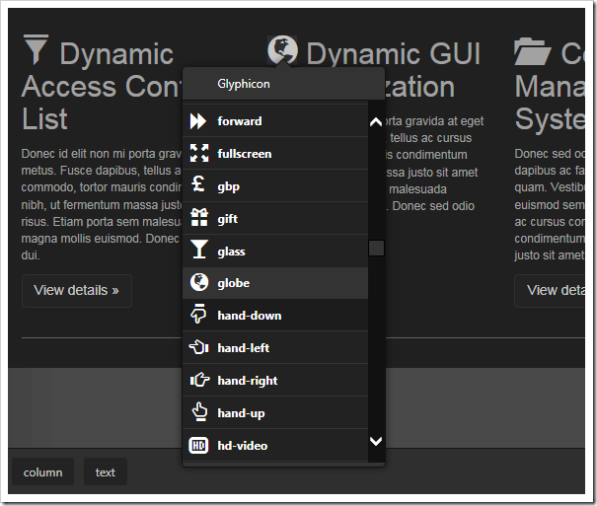
Task: Select the globe menu entry
Action: pyautogui.click(x=233, y=283)
